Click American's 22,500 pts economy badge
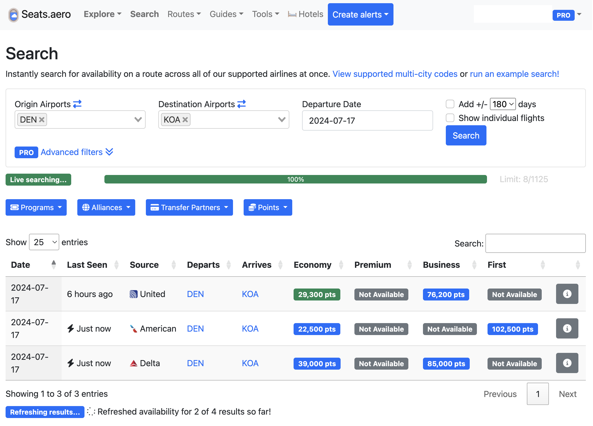Image resolution: width=593 pixels, height=426 pixels. pyautogui.click(x=317, y=329)
